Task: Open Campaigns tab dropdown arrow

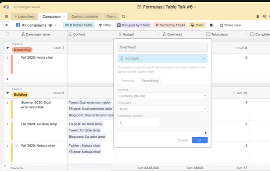Action: point(64,16)
